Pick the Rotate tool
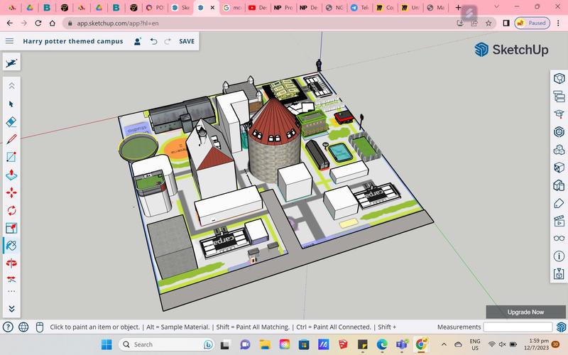Viewport: 568px width, 355px height. point(11,210)
